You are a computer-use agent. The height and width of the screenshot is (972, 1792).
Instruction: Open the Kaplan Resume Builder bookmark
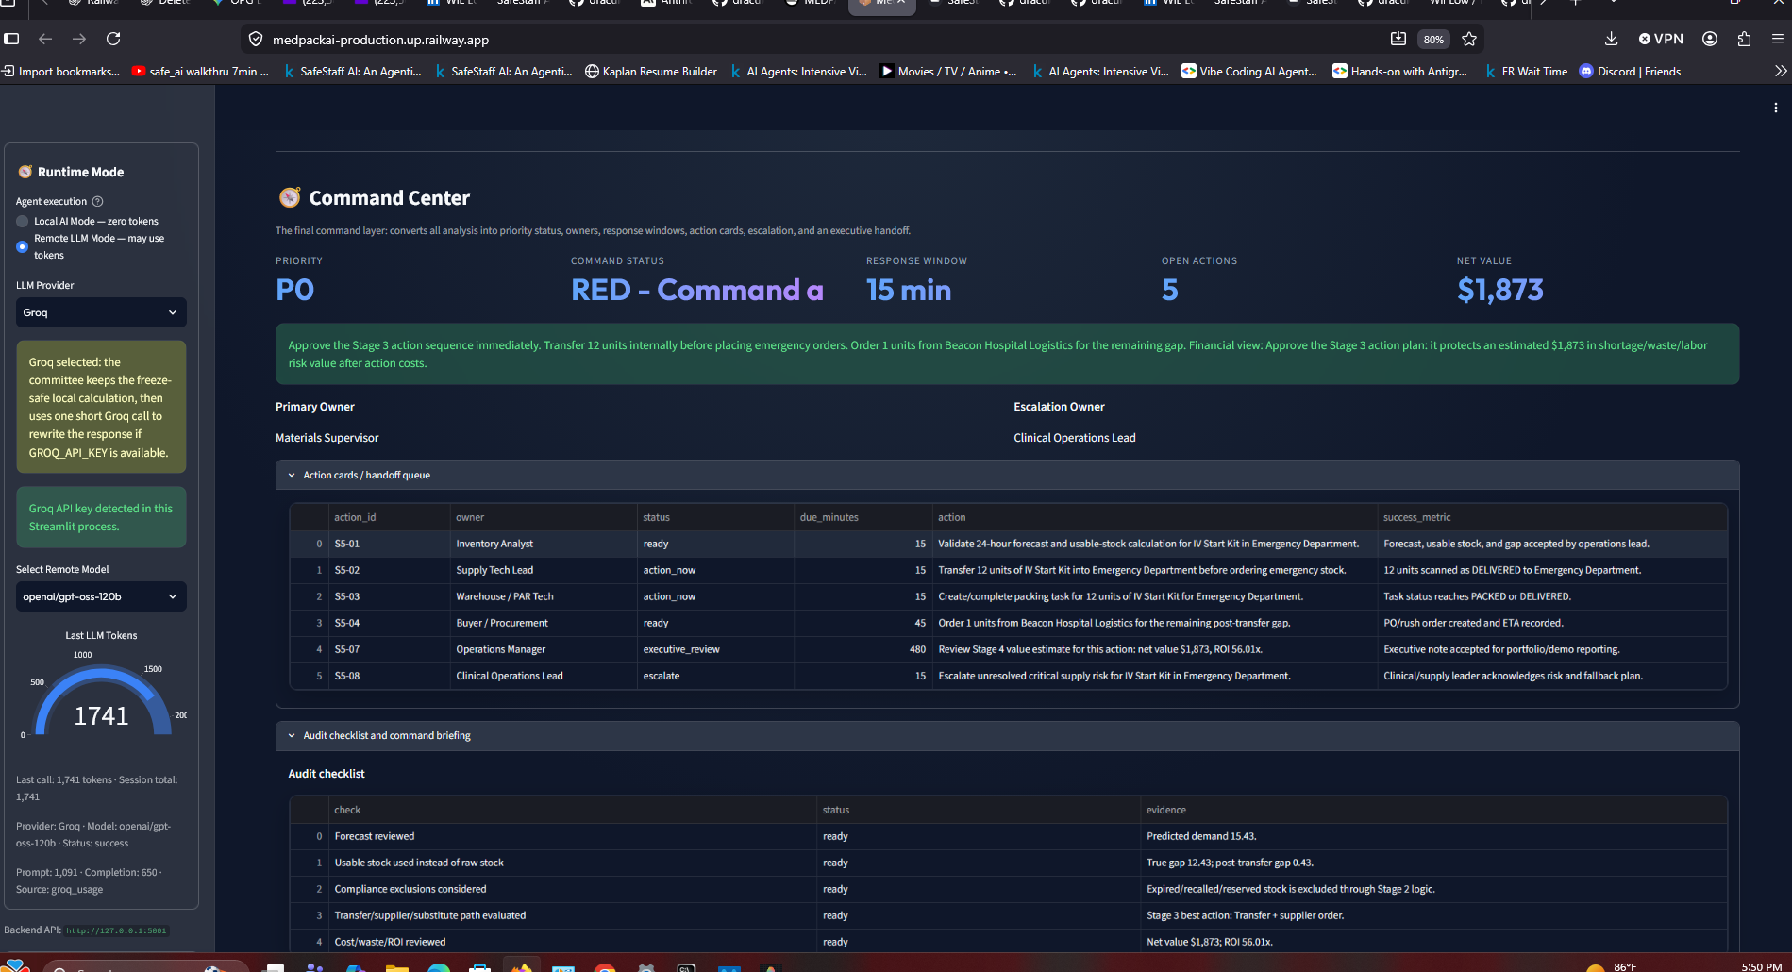click(x=651, y=71)
